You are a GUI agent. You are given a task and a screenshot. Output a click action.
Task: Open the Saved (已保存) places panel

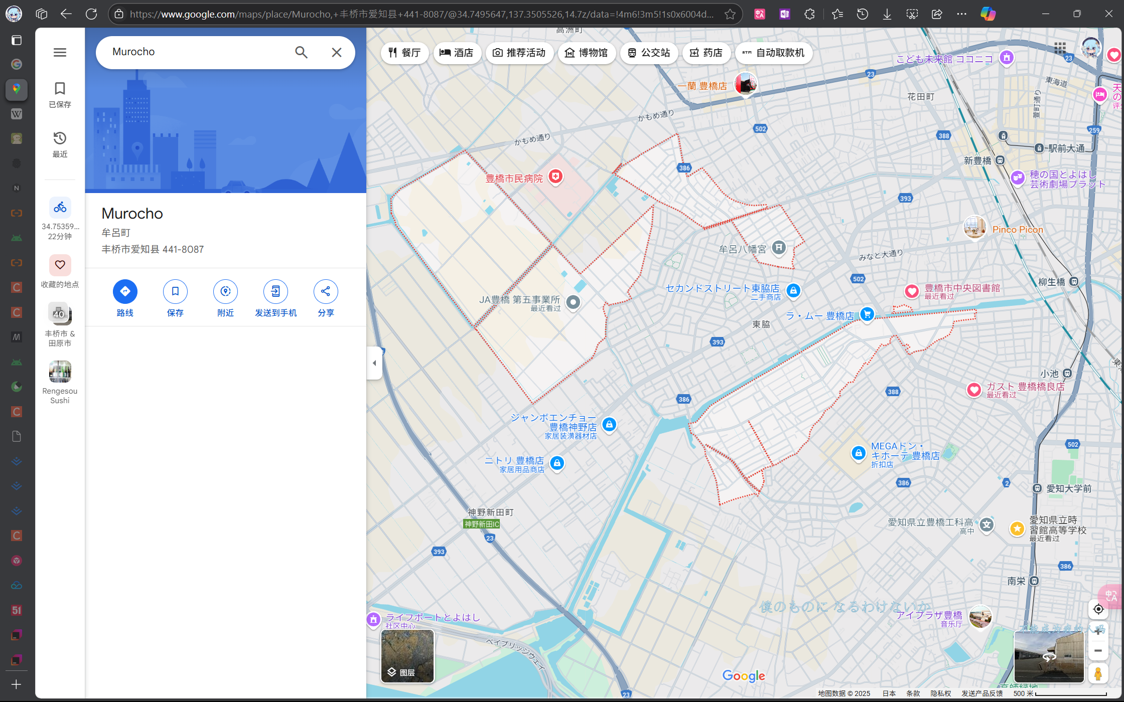tap(60, 95)
